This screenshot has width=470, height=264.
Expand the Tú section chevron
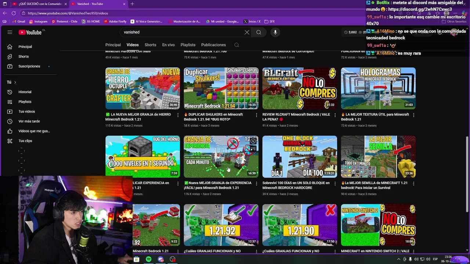tap(15, 82)
